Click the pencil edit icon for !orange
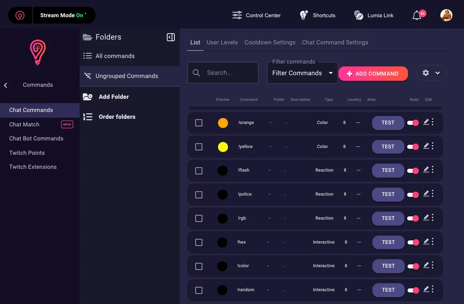The image size is (464, 304). pyautogui.click(x=426, y=122)
